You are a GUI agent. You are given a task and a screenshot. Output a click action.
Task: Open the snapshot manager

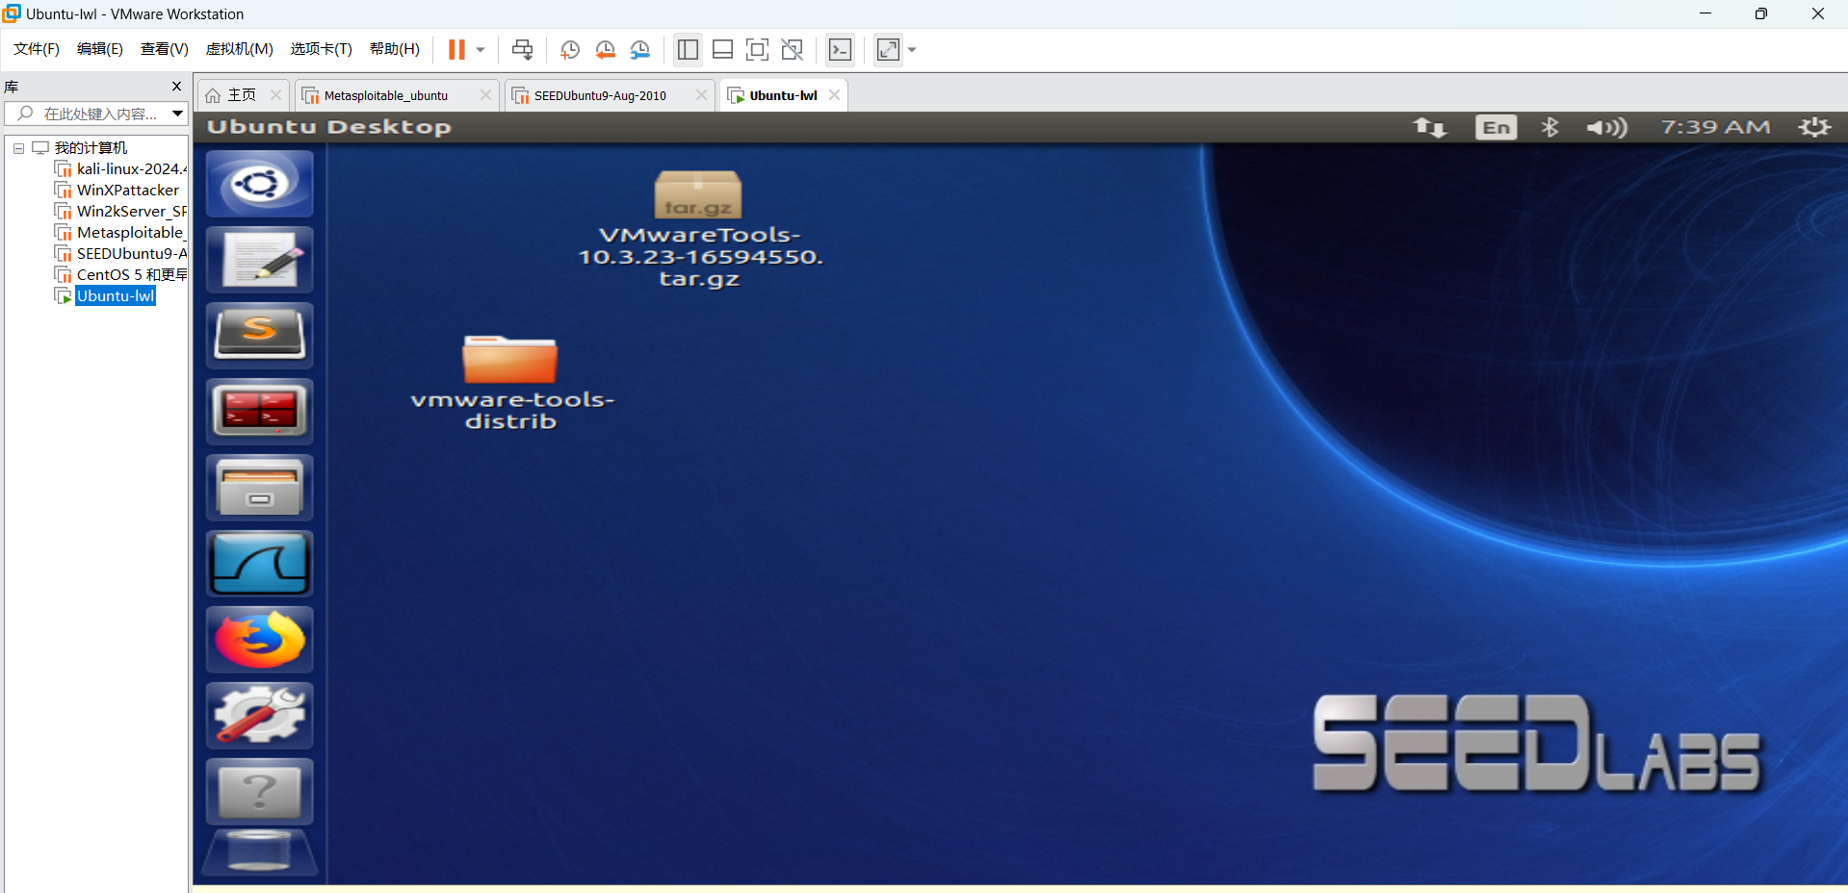640,50
